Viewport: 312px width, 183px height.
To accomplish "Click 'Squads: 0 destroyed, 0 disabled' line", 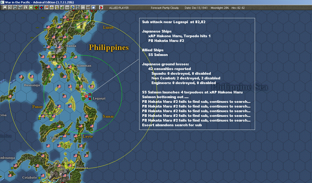I will [181, 73].
